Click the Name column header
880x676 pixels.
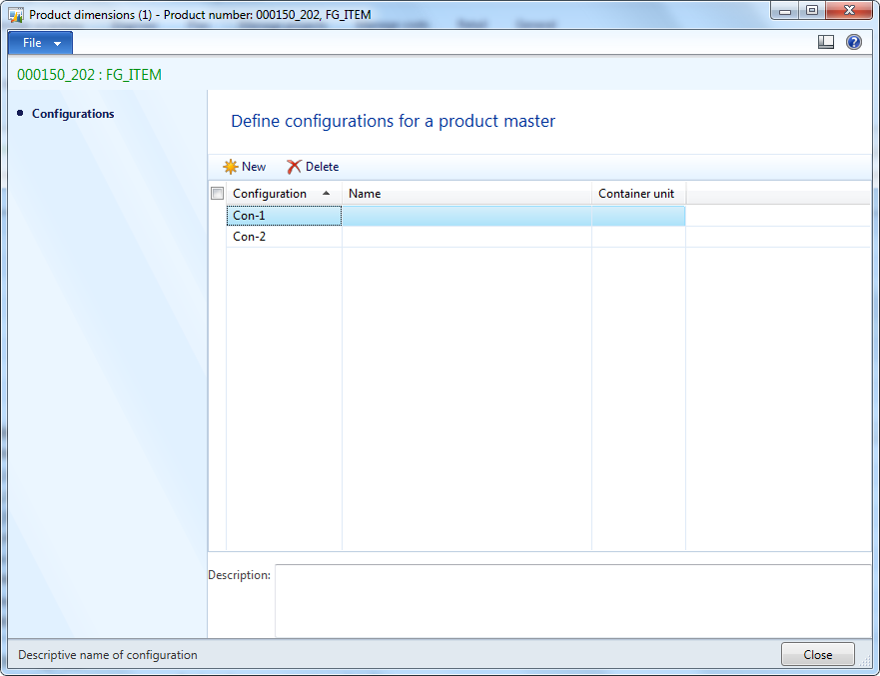[x=365, y=193]
